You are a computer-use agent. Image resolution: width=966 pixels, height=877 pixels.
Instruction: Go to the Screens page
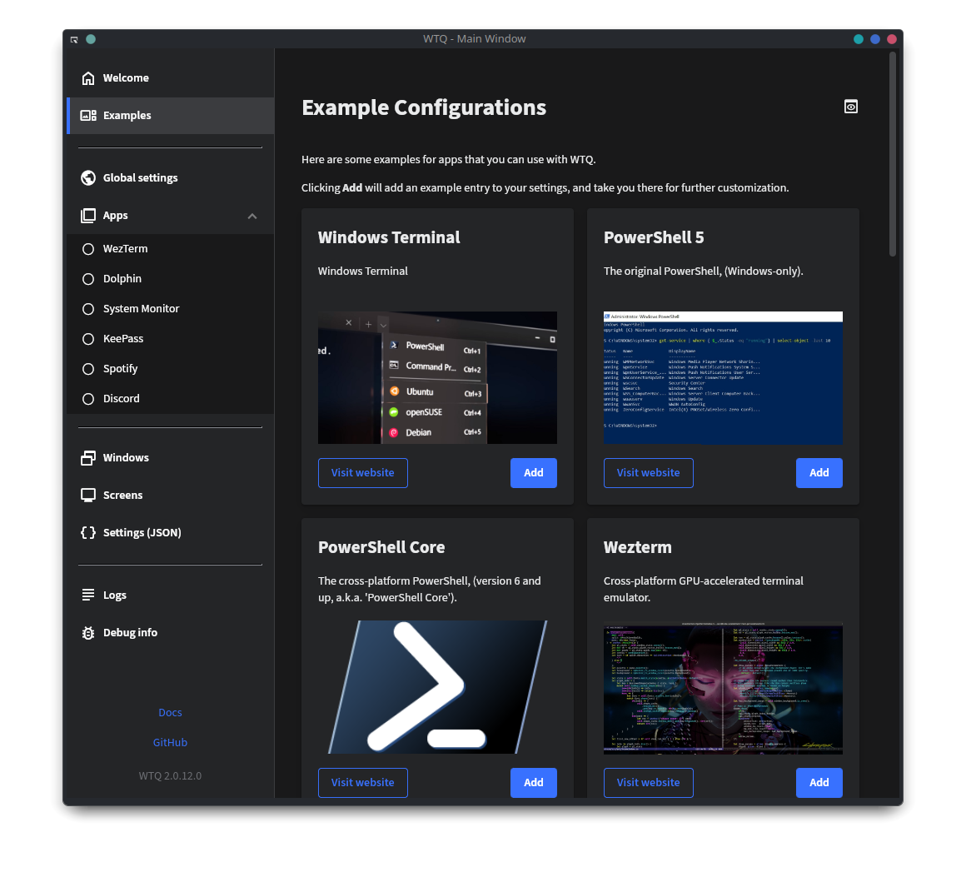click(171, 495)
